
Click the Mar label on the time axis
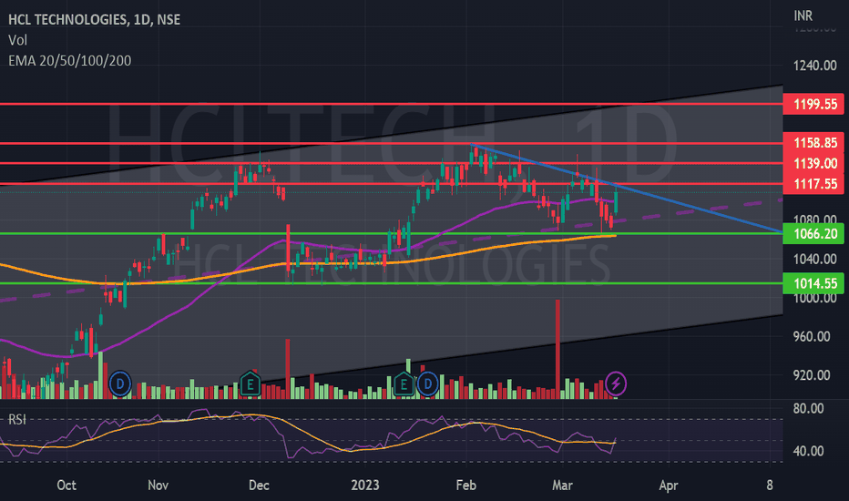562,486
